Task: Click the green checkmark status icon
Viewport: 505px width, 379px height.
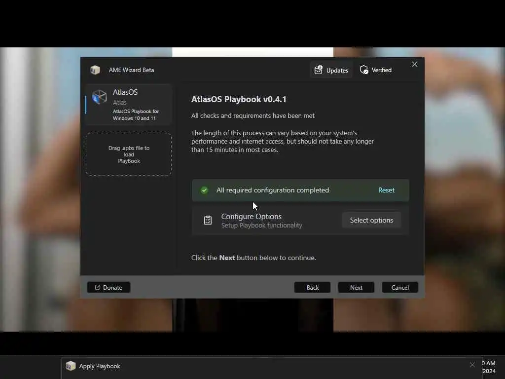Action: [204, 190]
